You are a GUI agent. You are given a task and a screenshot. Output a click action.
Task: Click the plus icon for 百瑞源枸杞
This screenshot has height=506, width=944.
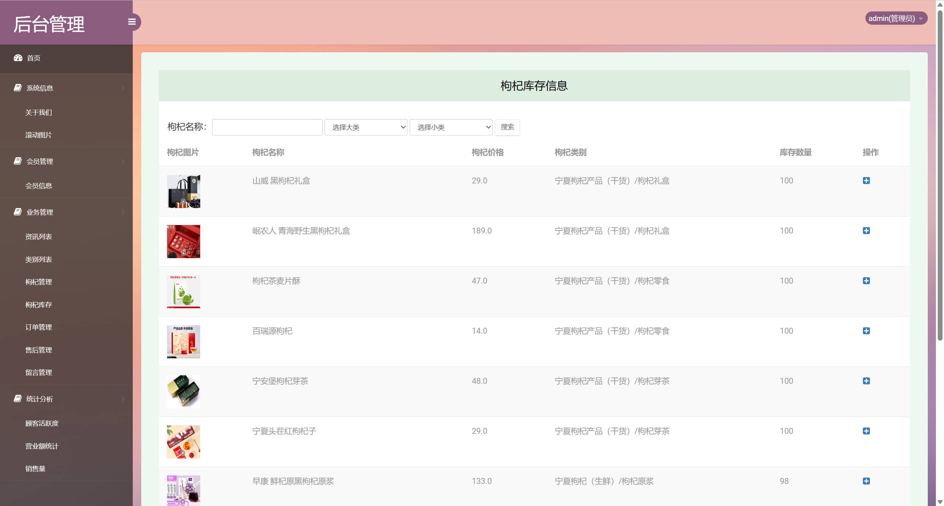867,331
